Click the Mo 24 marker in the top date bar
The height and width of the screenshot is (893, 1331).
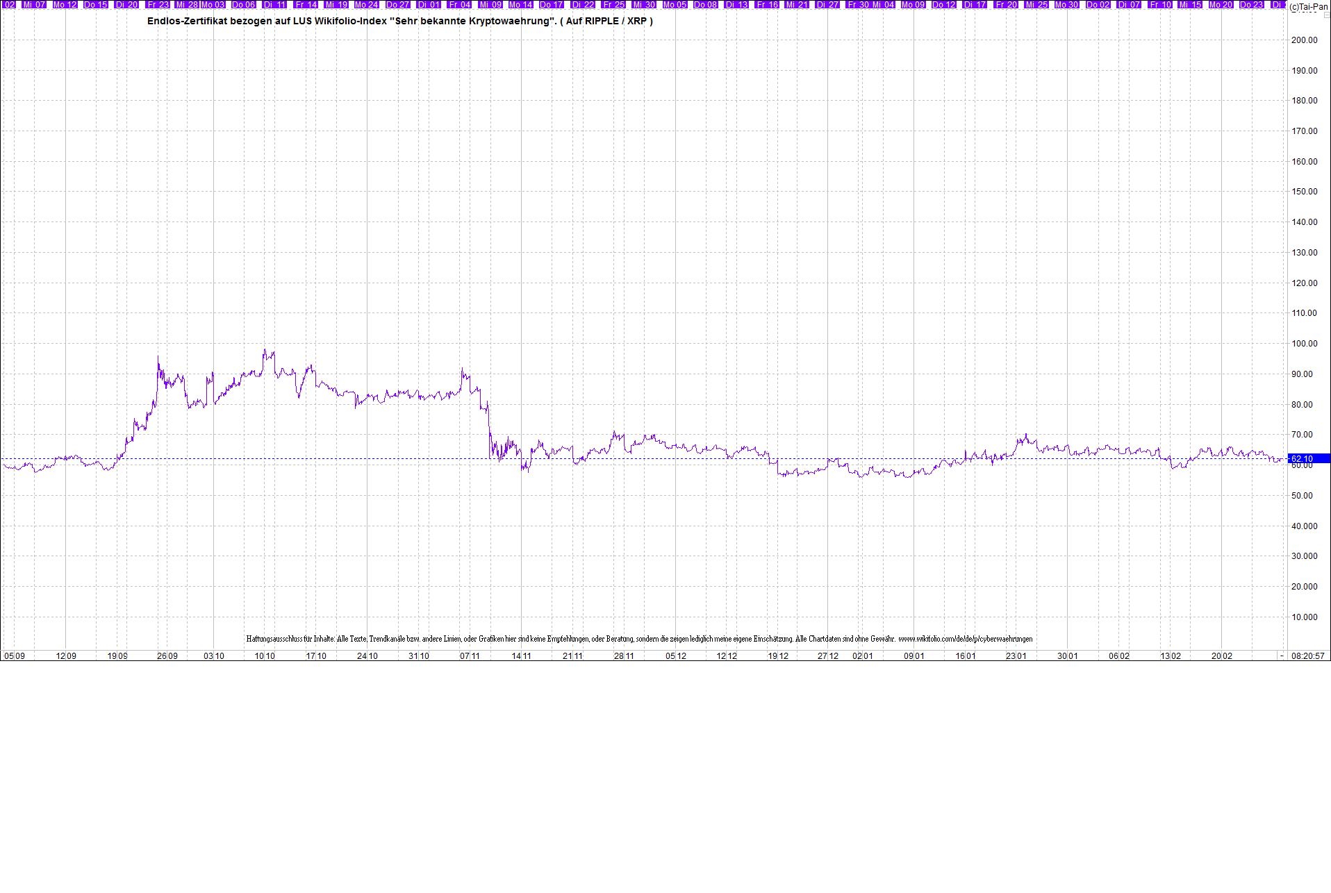[367, 4]
